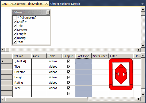The image size is (146, 103).
Task: Click the criteria grid vertical scrollbar thumb
Action: (143, 73)
